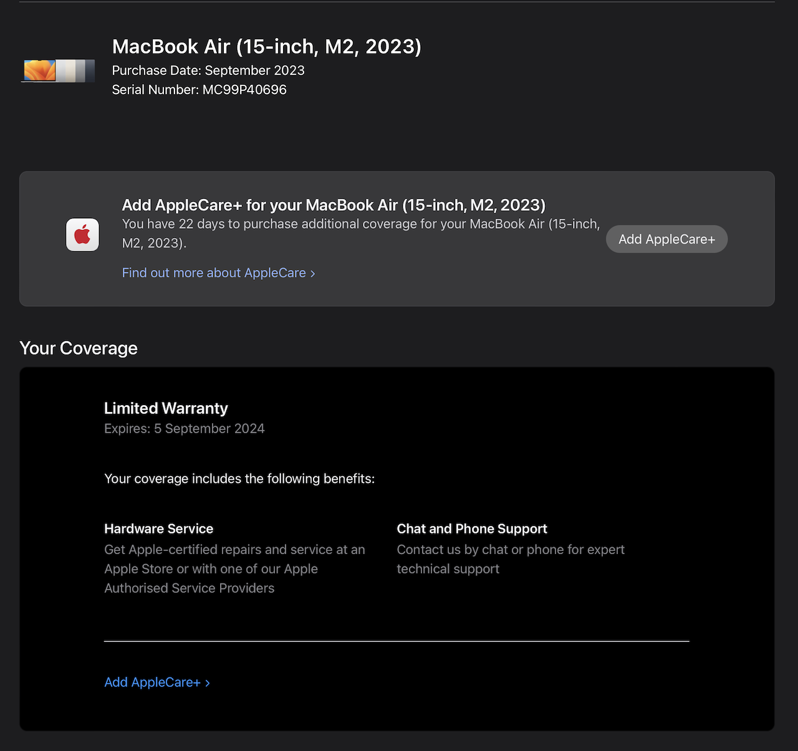Click the Hardware Service heading
This screenshot has width=798, height=751.
tap(158, 529)
